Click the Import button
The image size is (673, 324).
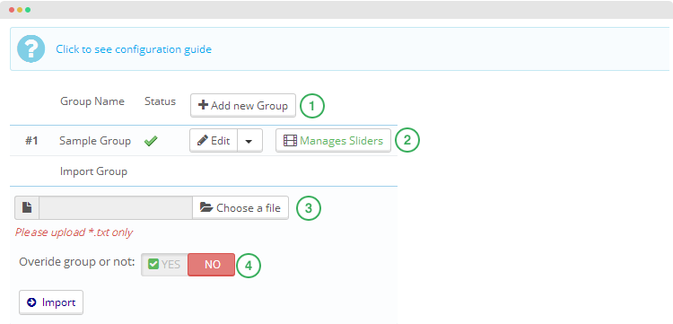(x=51, y=302)
